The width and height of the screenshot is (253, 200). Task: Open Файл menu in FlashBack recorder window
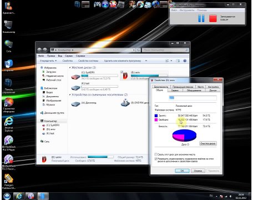pyautogui.click(x=174, y=10)
